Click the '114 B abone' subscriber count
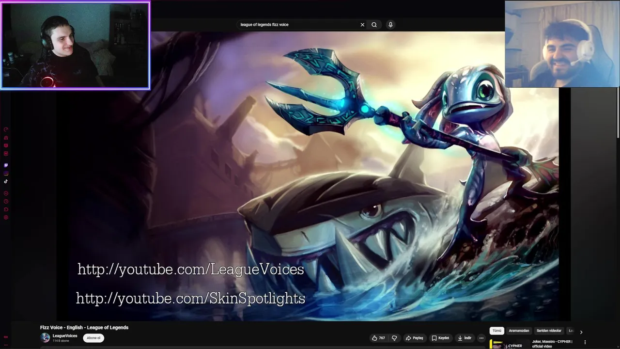Viewport: 620px width, 349px height. (x=61, y=341)
